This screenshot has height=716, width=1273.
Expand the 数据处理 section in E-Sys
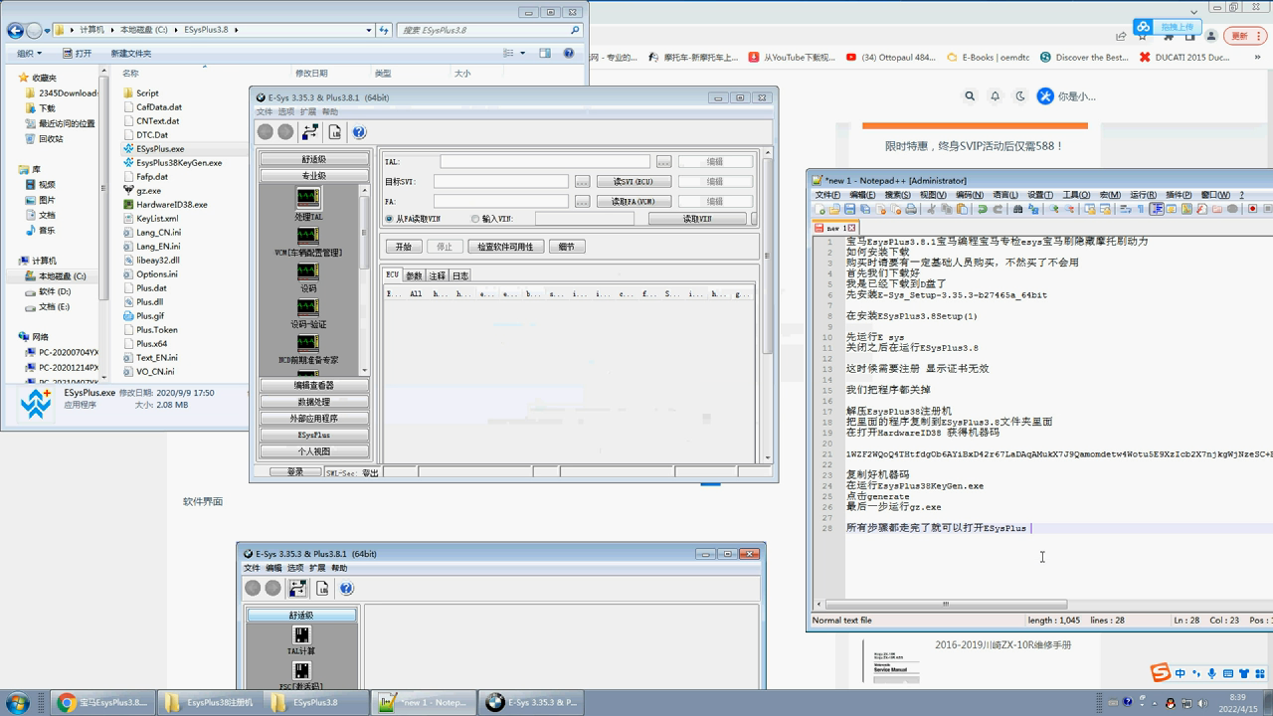click(314, 402)
